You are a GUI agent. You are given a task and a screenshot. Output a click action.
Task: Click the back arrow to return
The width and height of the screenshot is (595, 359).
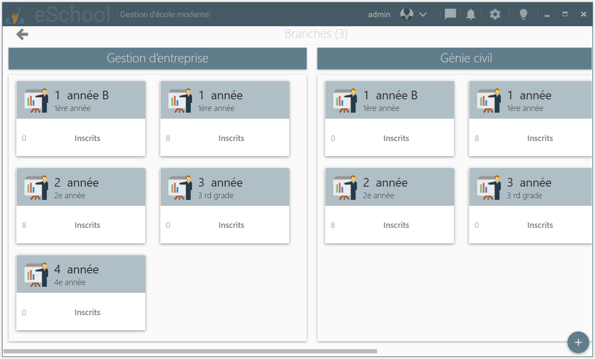21,34
